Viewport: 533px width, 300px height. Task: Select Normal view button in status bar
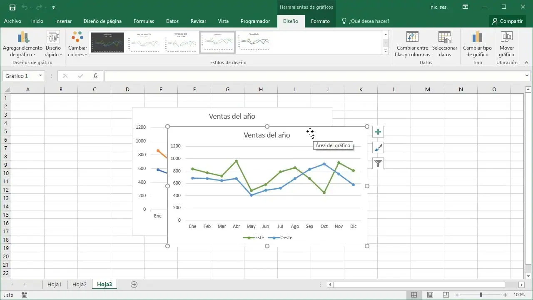pos(414,295)
